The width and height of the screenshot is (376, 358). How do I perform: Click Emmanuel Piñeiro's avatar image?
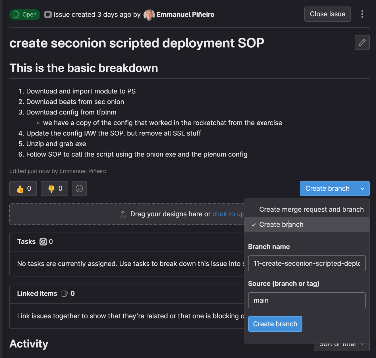(149, 15)
